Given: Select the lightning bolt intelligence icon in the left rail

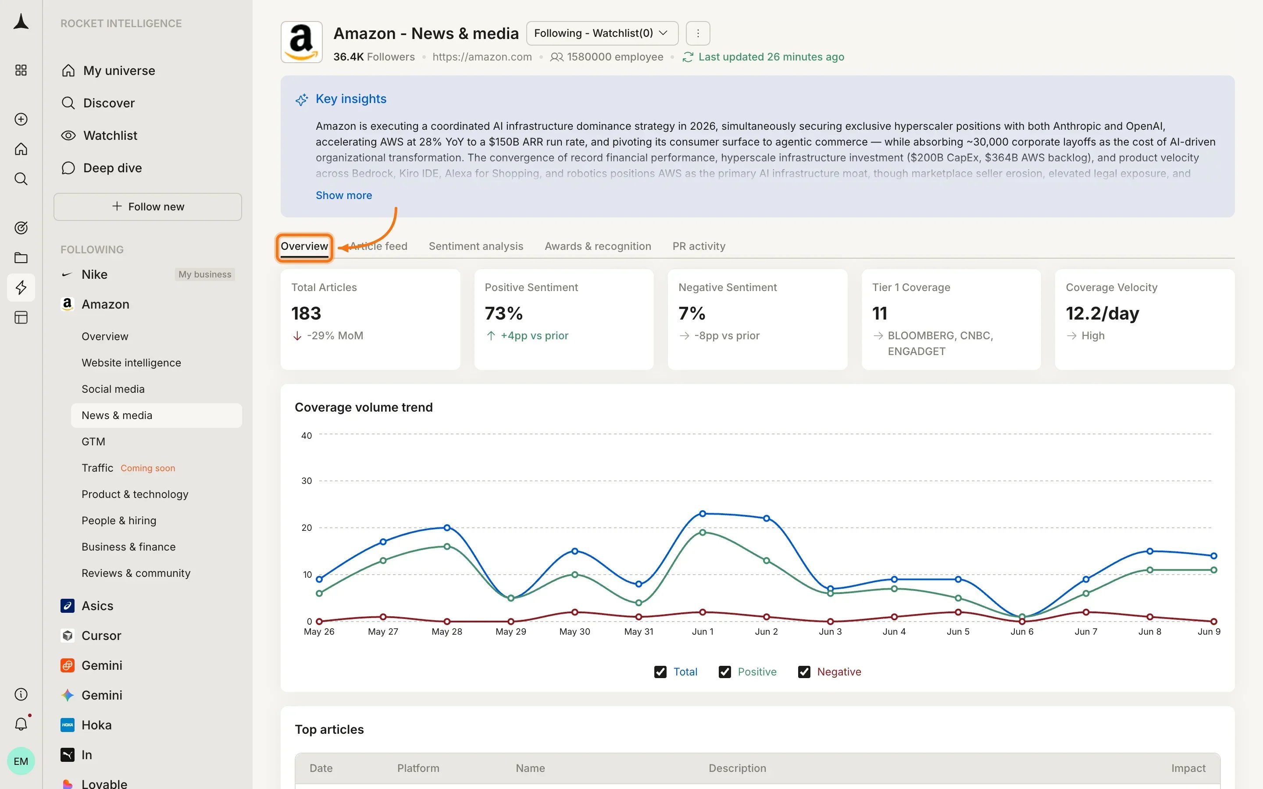Looking at the screenshot, I should tap(21, 288).
